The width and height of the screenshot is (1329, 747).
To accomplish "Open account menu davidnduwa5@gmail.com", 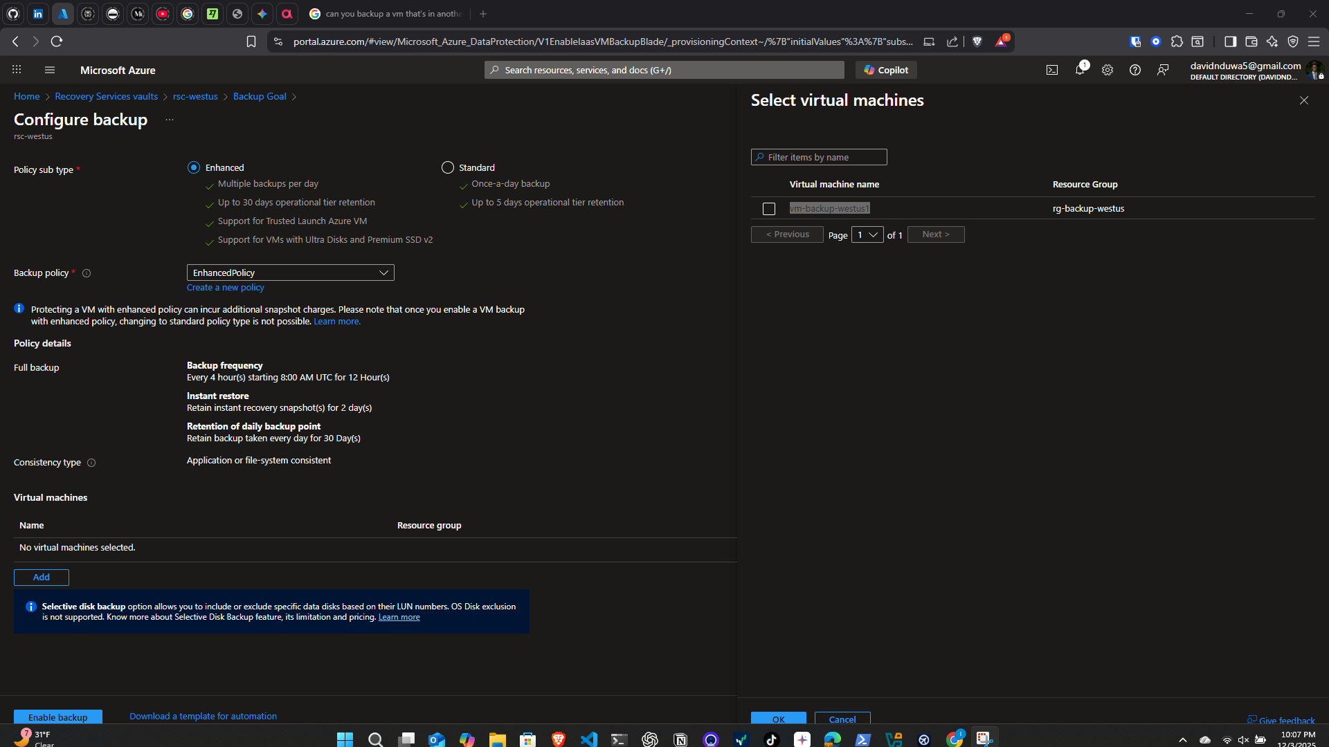I will [1256, 70].
